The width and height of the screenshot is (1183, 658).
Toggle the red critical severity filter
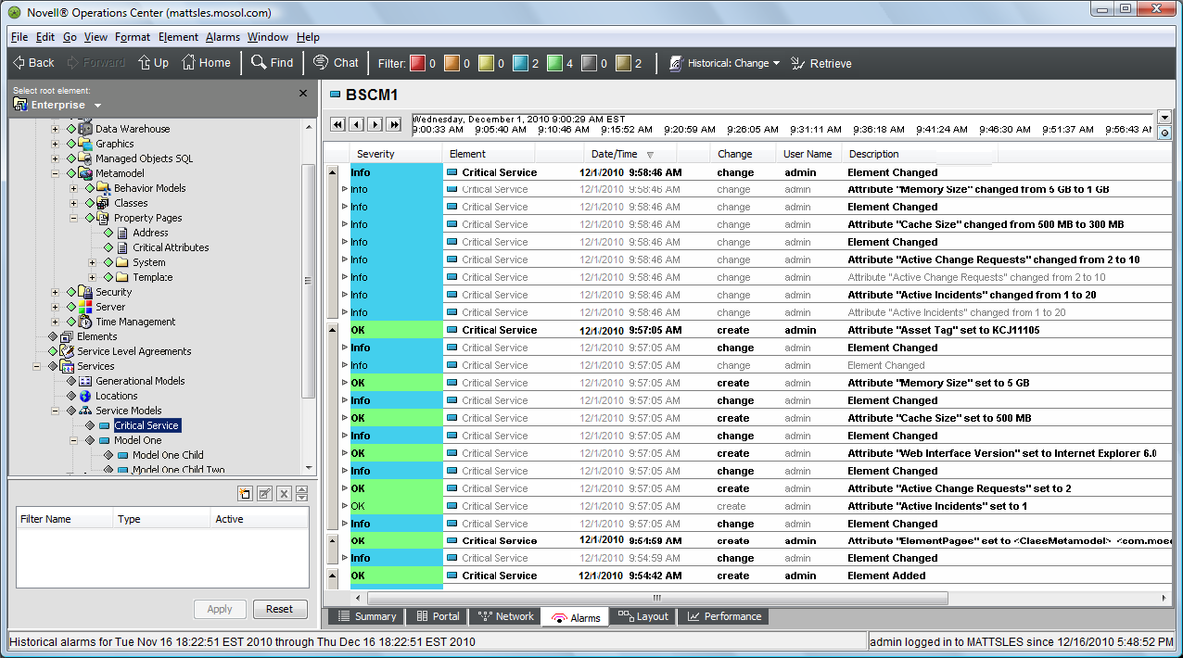(x=418, y=63)
